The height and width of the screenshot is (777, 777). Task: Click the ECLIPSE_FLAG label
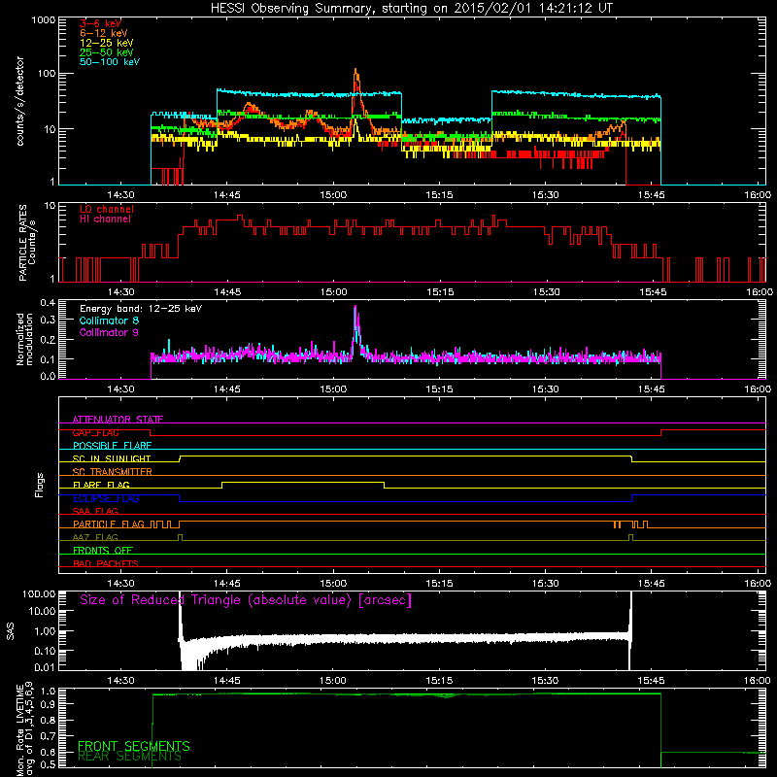pos(106,498)
